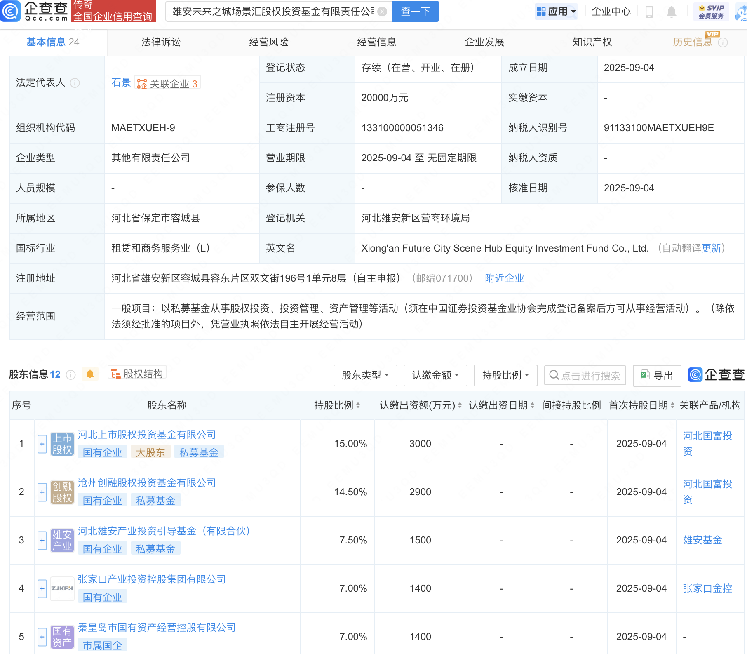Open 秦皇岛市国有资产经营控股有限公司 link

(157, 628)
